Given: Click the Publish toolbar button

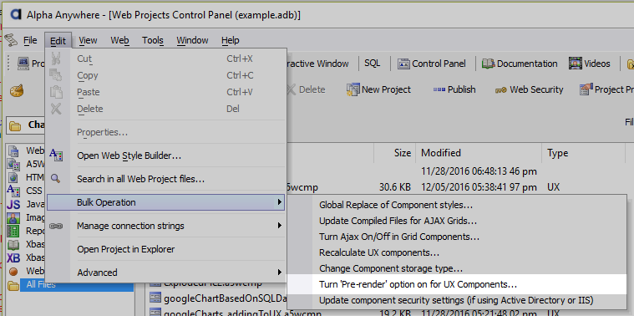Looking at the screenshot, I should pos(454,89).
